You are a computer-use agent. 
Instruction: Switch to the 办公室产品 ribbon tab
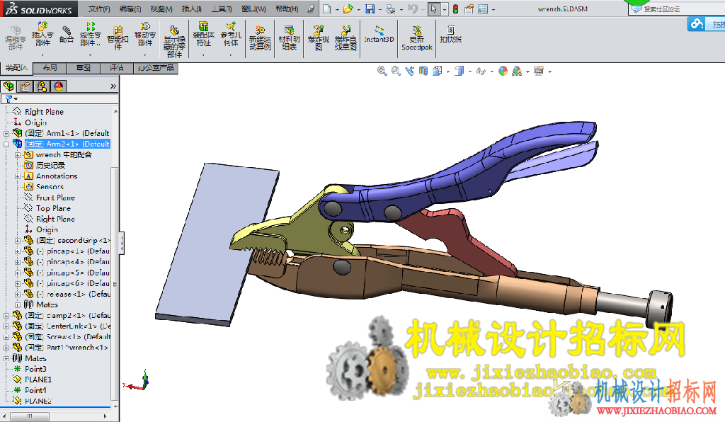[156, 68]
